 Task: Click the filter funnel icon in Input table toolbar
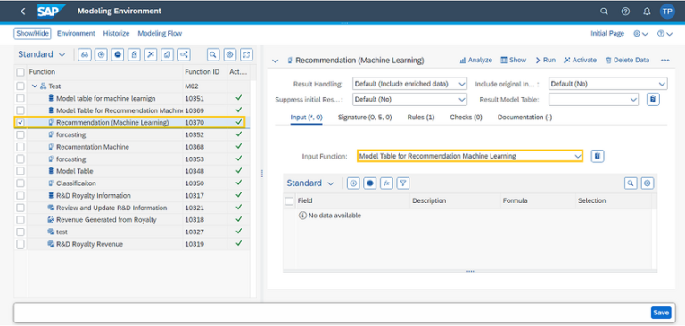[x=403, y=183]
